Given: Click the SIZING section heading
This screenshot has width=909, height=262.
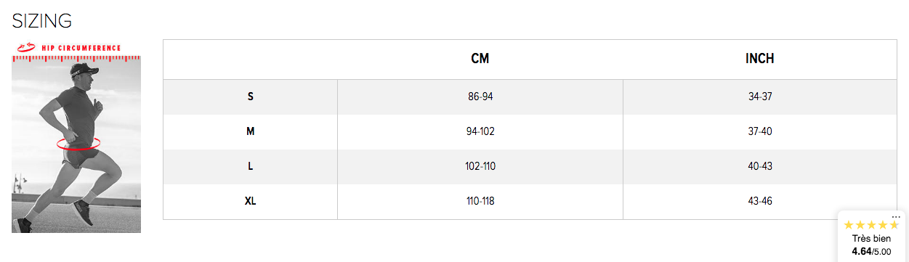Looking at the screenshot, I should coord(42,21).
